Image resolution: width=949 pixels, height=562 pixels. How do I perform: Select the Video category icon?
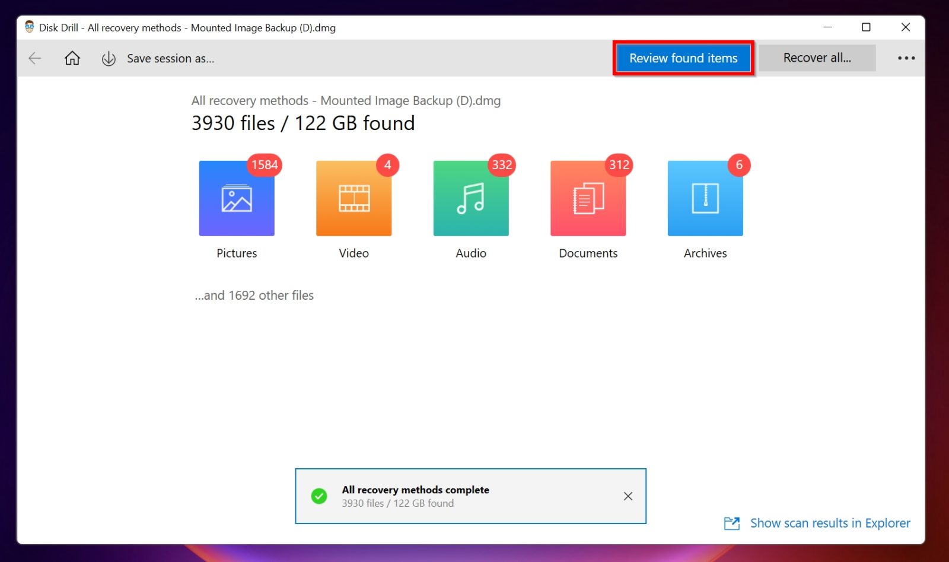click(354, 198)
